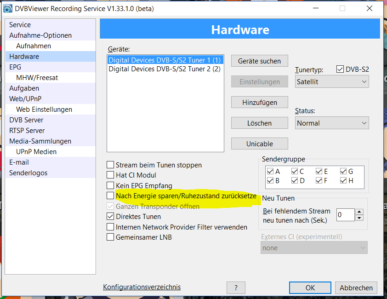Select Aufnahmen in the sidebar
This screenshot has width=387, height=299.
51,46
